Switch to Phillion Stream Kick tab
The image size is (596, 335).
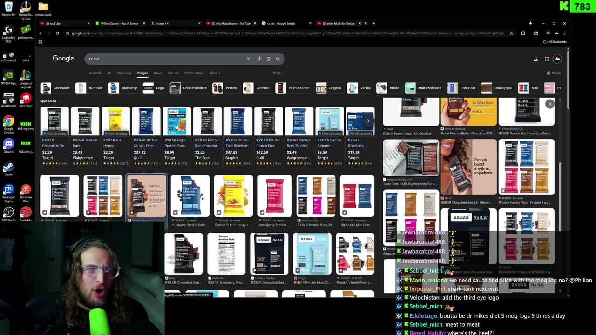pos(120,23)
